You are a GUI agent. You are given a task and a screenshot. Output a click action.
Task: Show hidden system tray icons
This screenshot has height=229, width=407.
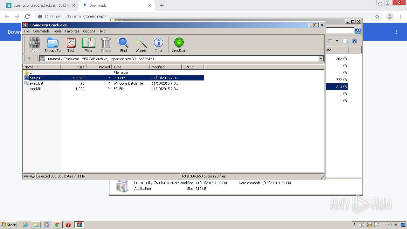pyautogui.click(x=355, y=225)
